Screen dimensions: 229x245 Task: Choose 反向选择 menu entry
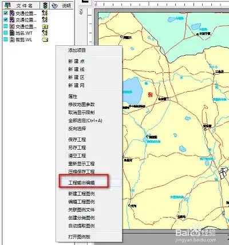point(77,129)
